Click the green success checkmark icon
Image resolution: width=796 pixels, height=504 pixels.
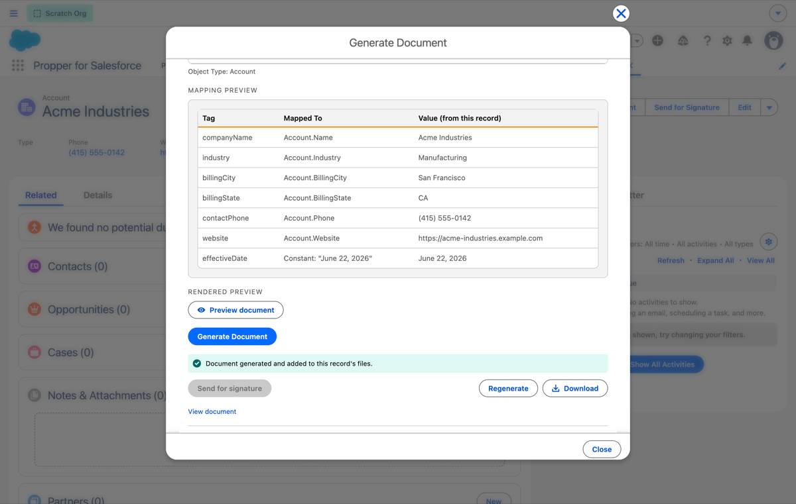197,364
